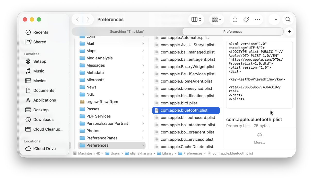Screen dimensions: 313x180
Task: Select com.apple.bu...ervicesd.plist file
Action: [x=186, y=139]
